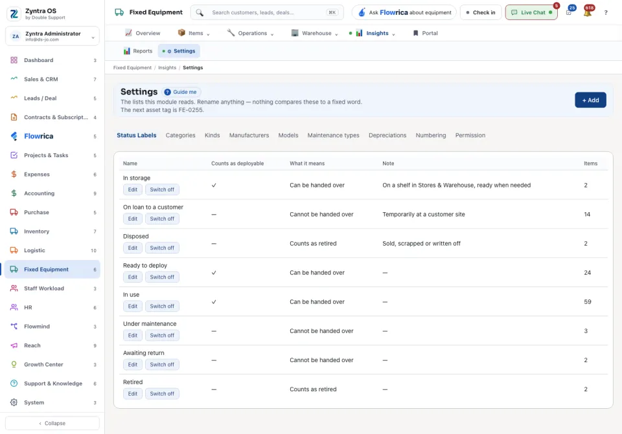Image resolution: width=622 pixels, height=434 pixels.
Task: Click the help question mark icon
Action: [x=606, y=13]
